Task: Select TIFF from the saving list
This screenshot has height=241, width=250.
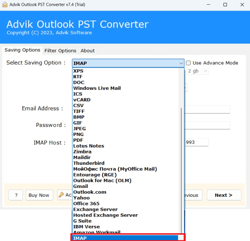Action: (x=125, y=111)
